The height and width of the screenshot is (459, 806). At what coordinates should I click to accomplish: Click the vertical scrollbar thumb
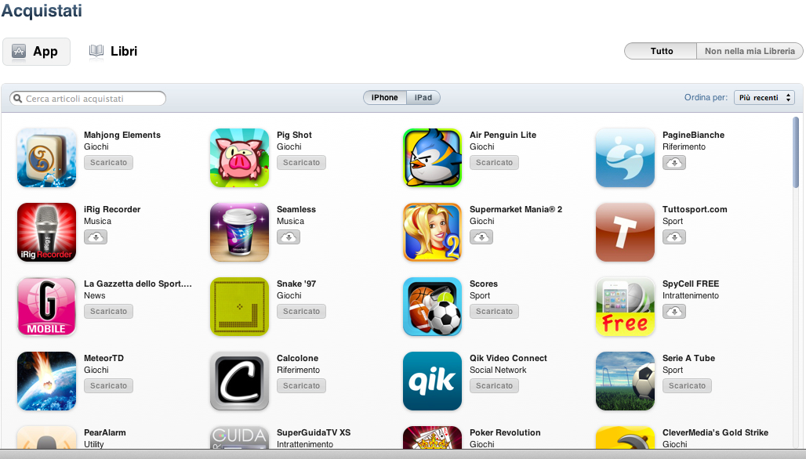796,153
